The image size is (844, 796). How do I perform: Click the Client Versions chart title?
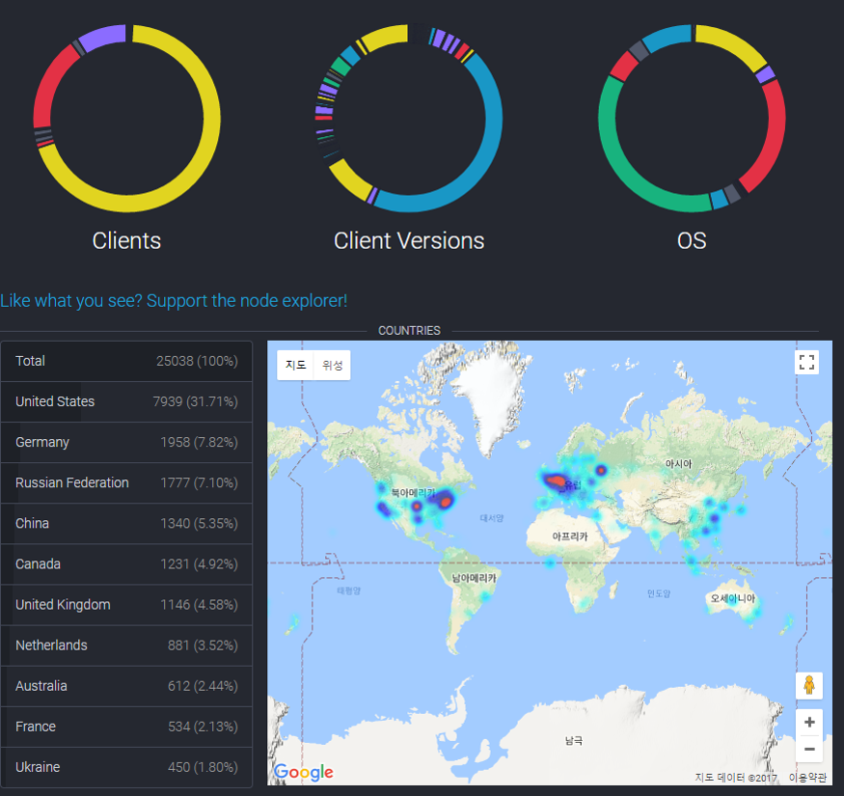(409, 241)
